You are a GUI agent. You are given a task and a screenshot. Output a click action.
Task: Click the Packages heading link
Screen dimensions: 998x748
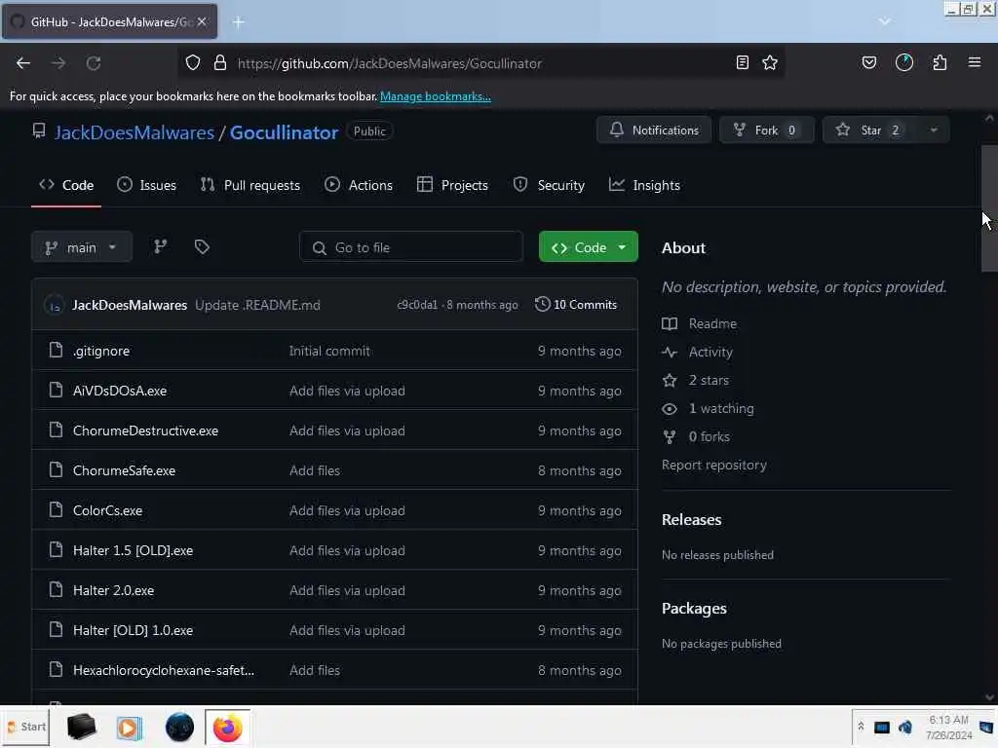click(694, 609)
